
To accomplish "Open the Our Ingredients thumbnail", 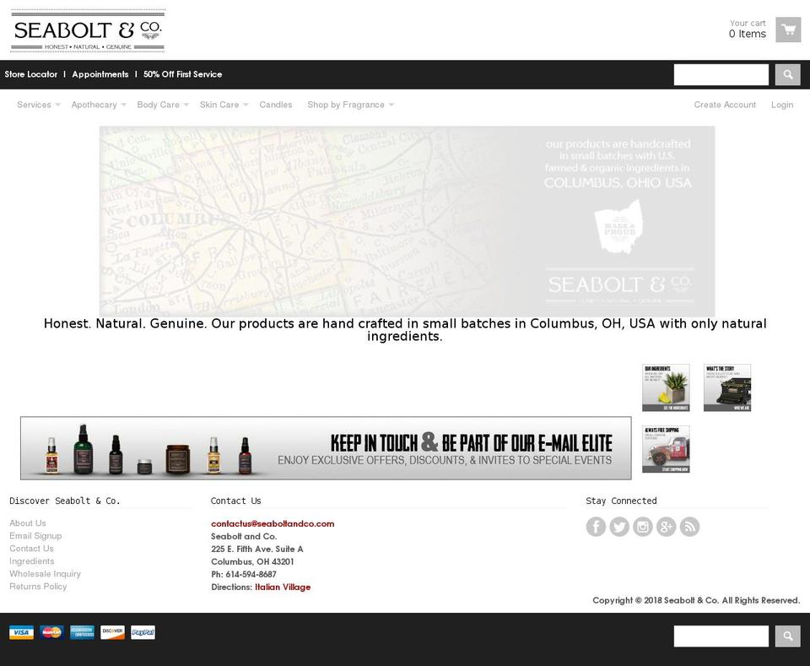I will [666, 388].
